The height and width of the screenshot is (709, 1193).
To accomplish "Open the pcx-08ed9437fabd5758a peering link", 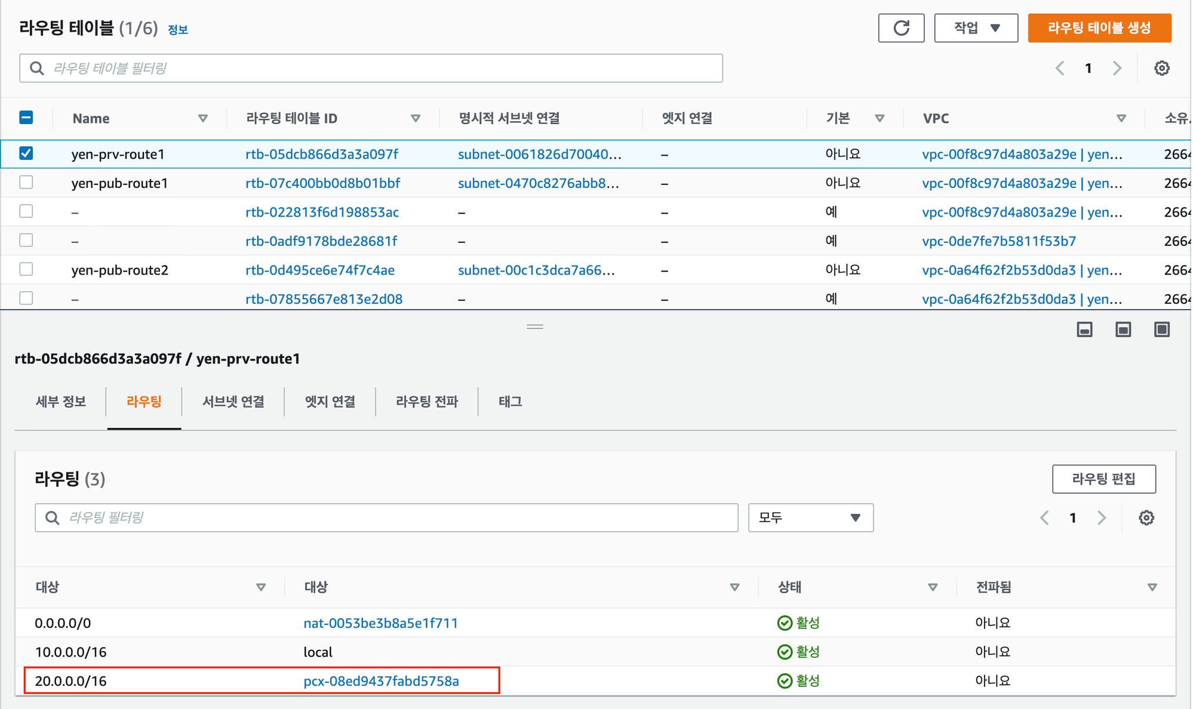I will point(381,681).
